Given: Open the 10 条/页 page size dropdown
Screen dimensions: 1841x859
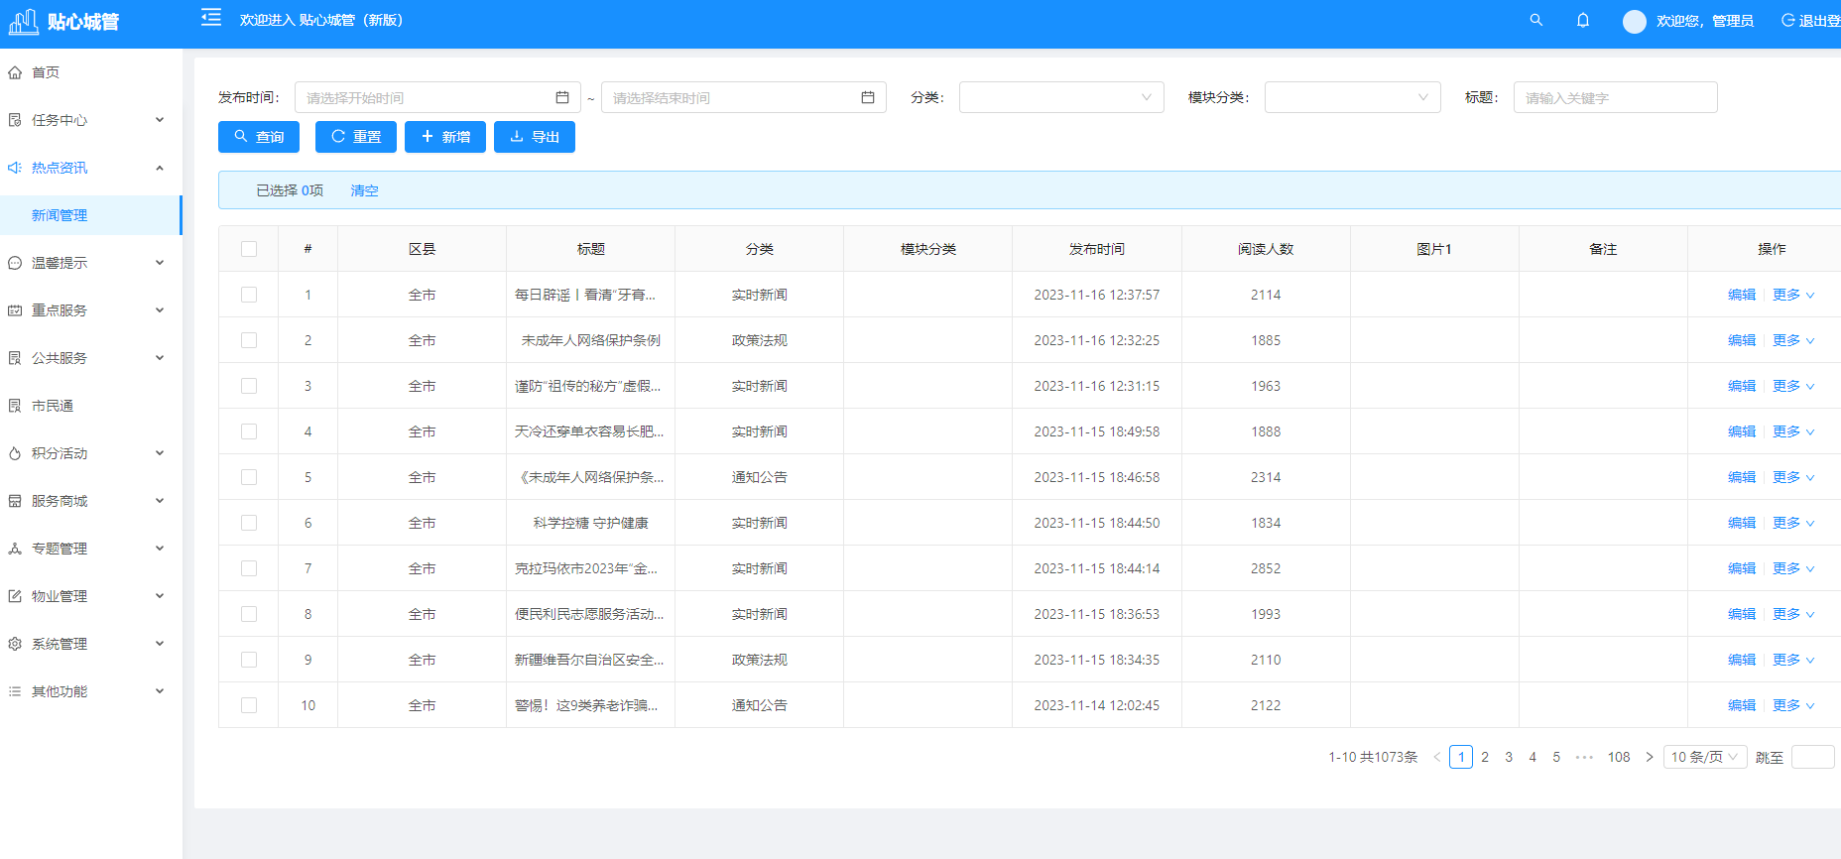Looking at the screenshot, I should (x=1705, y=757).
